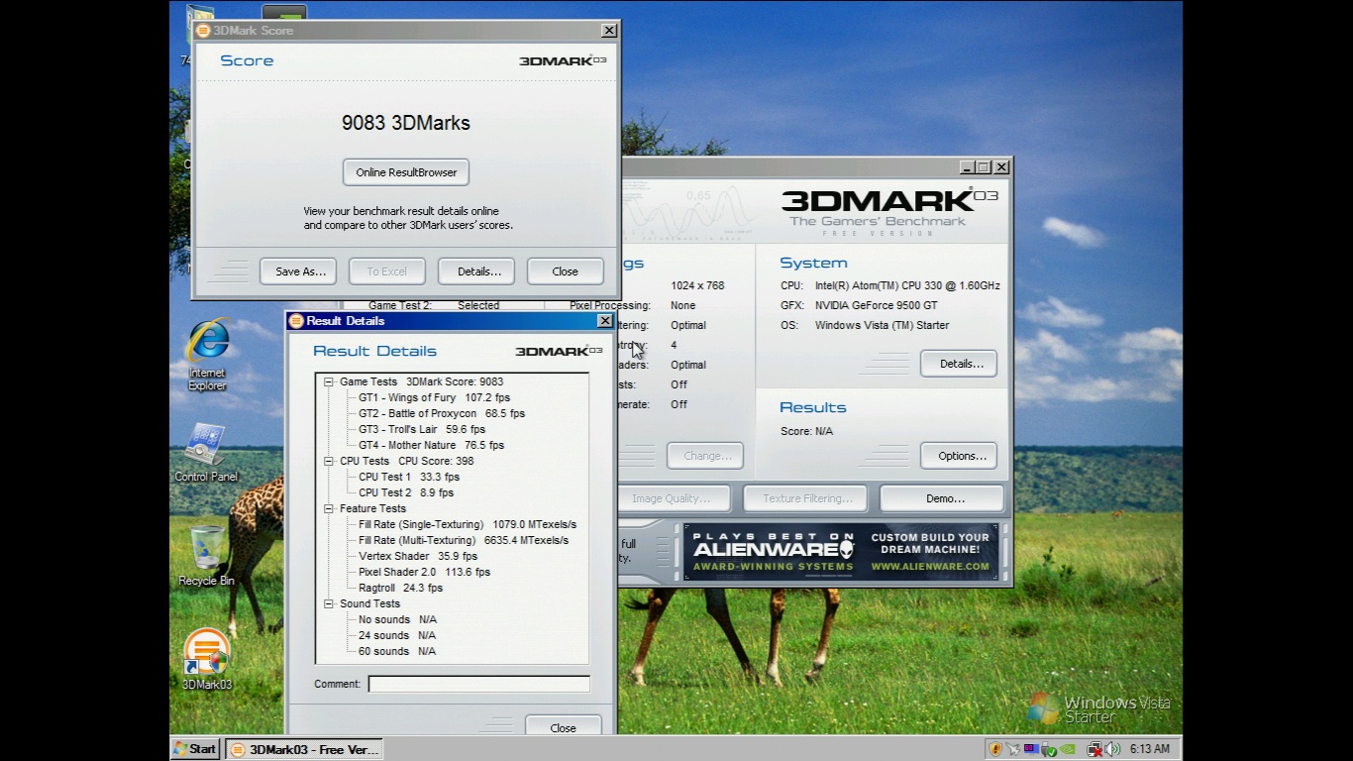Open the Control Panel desktop icon

tap(206, 454)
